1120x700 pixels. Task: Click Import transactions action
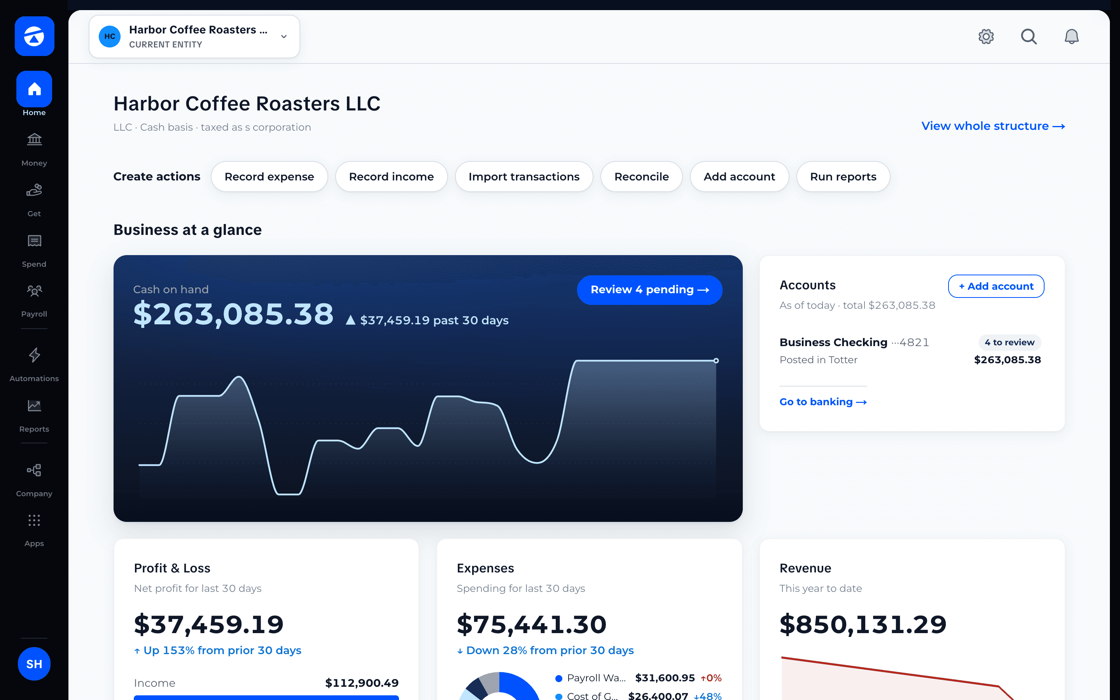pos(524,177)
